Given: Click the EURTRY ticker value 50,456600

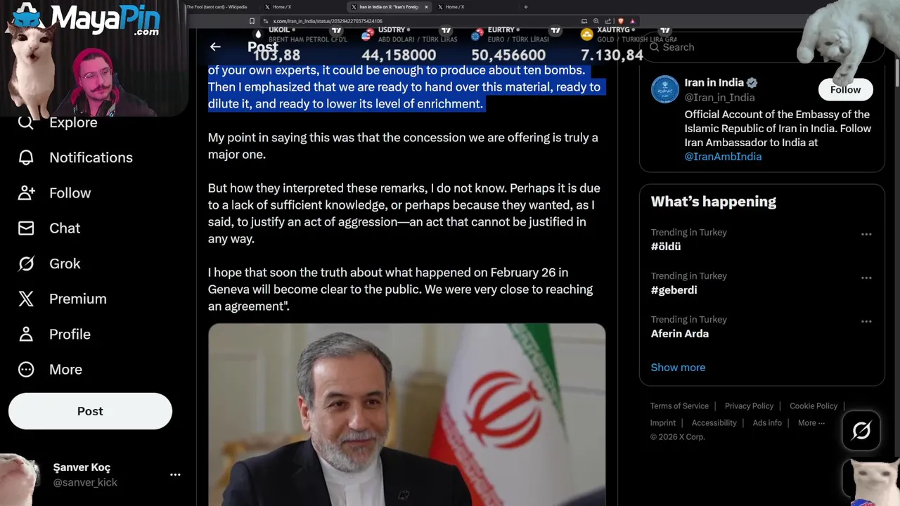Looking at the screenshot, I should 508,55.
